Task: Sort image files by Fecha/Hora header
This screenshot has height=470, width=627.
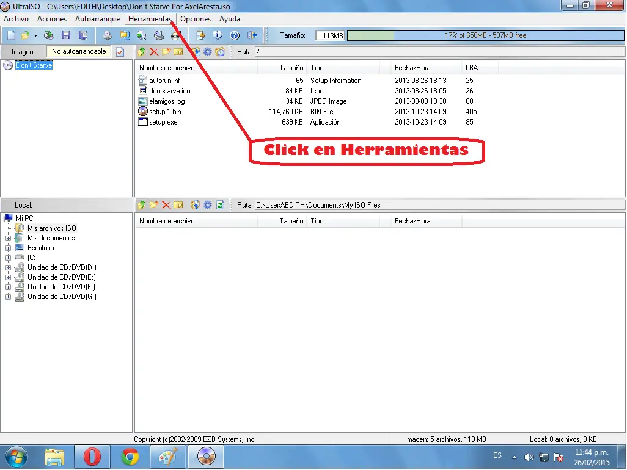Action: [427, 68]
